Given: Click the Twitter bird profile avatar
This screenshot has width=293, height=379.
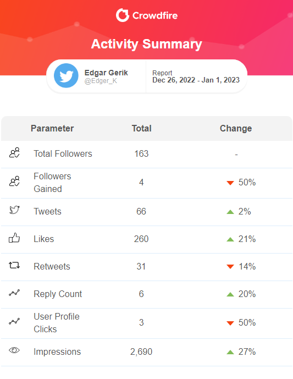Looking at the screenshot, I should [66, 76].
